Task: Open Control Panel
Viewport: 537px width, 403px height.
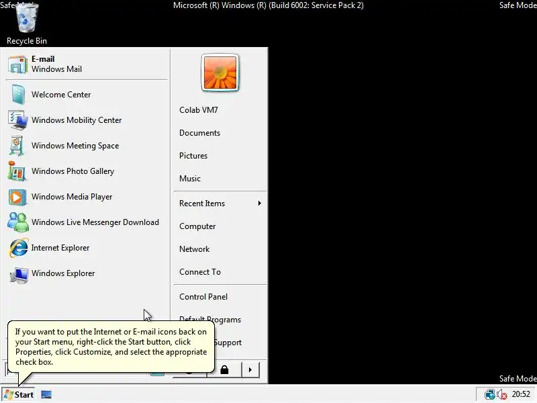Action: 203,297
